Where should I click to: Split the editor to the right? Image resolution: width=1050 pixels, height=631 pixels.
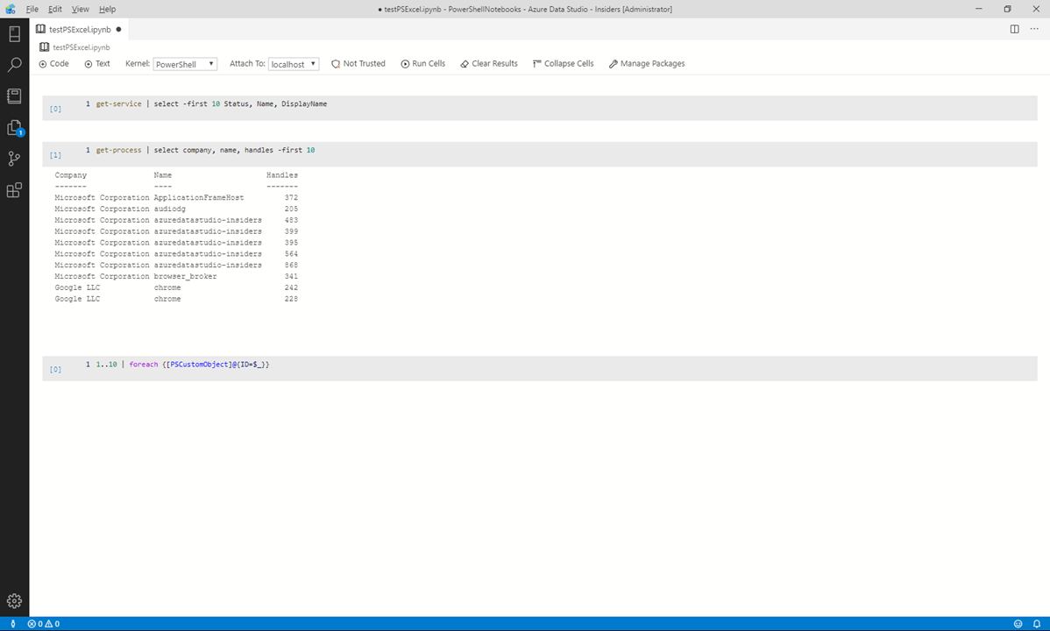[x=1015, y=29]
